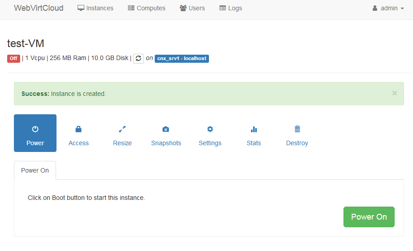This screenshot has width=413, height=251.
Task: Open the Power section icon
Action: point(35,129)
